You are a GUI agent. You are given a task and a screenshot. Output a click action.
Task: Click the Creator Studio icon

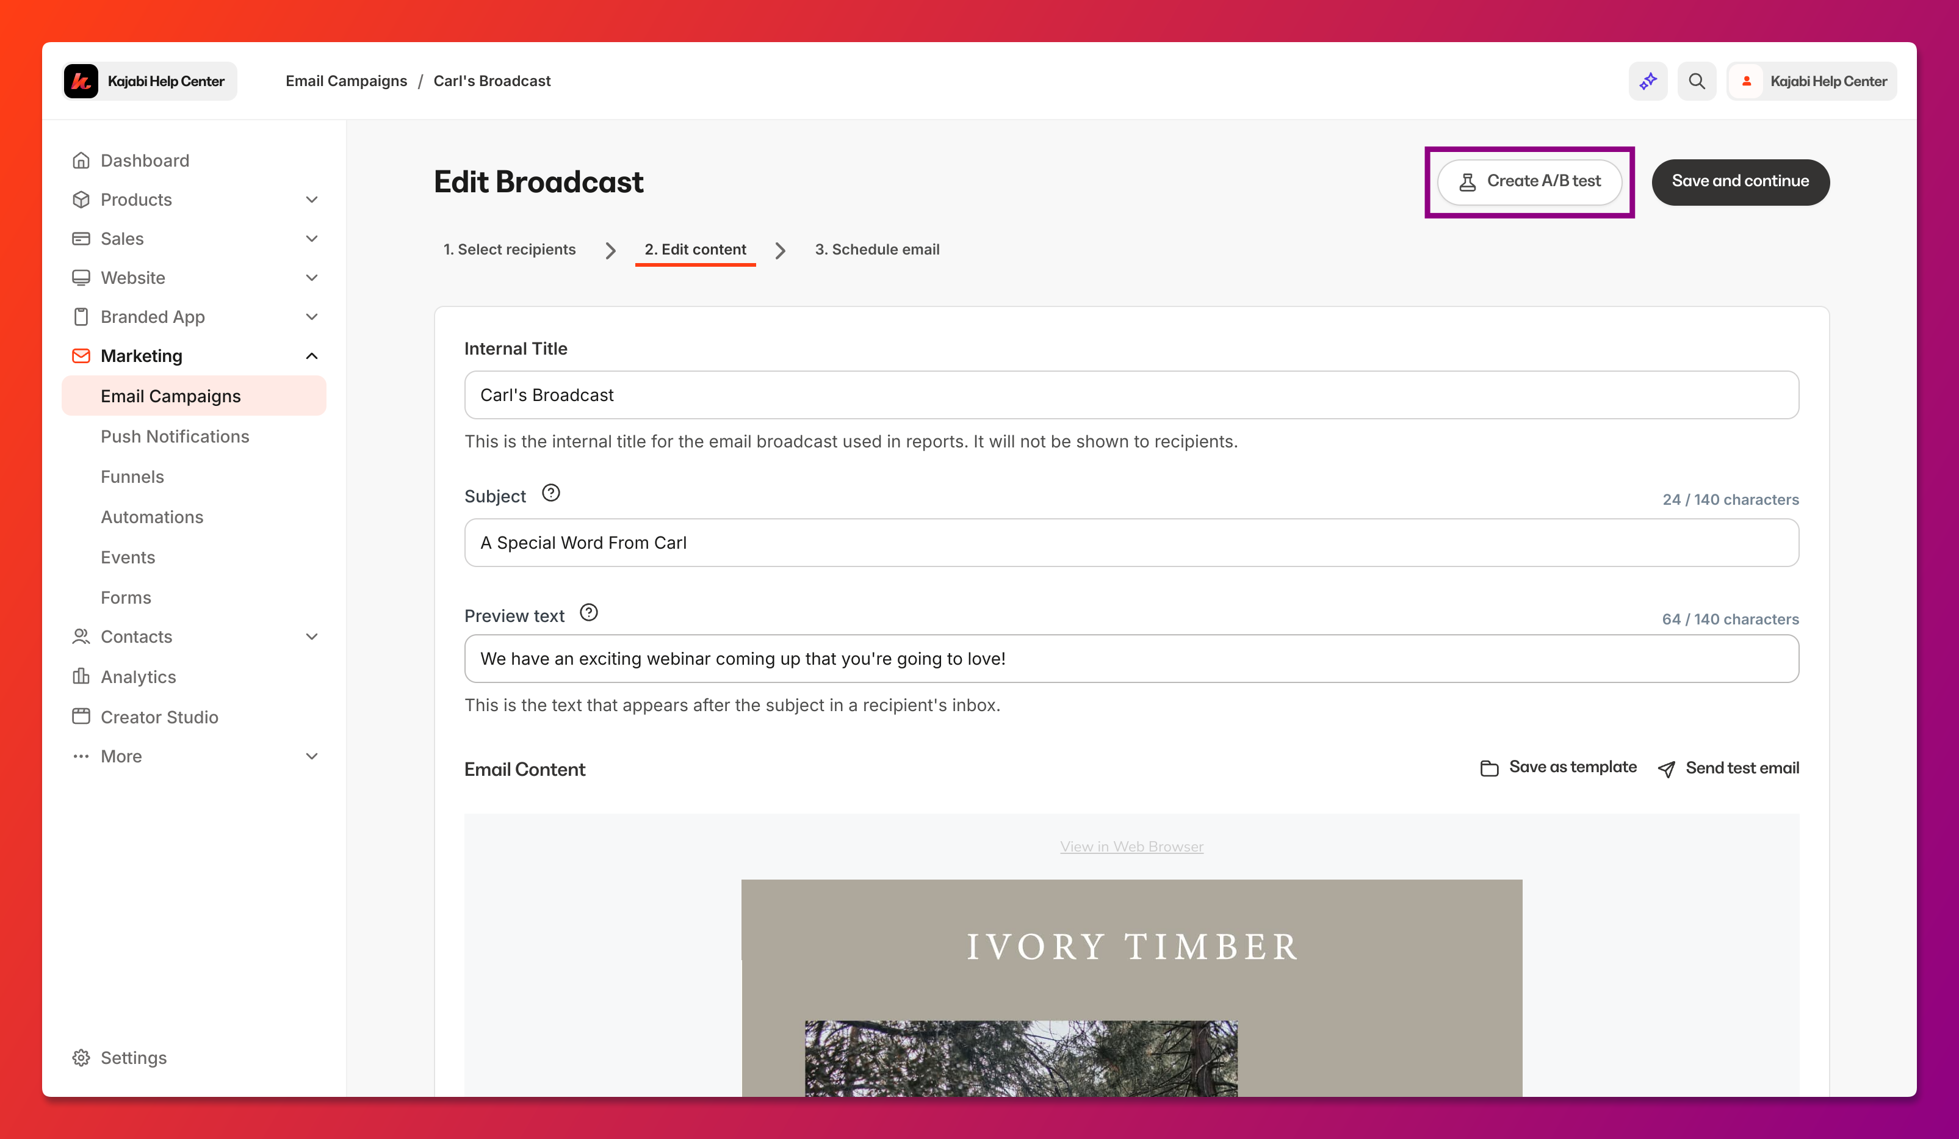[x=81, y=716]
